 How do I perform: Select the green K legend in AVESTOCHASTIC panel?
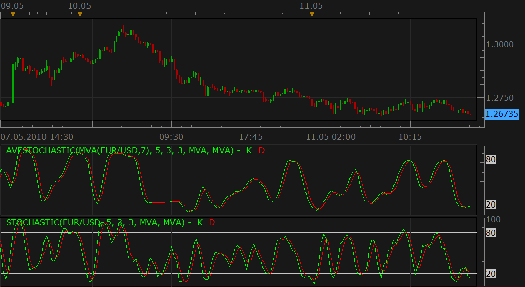[249, 151]
